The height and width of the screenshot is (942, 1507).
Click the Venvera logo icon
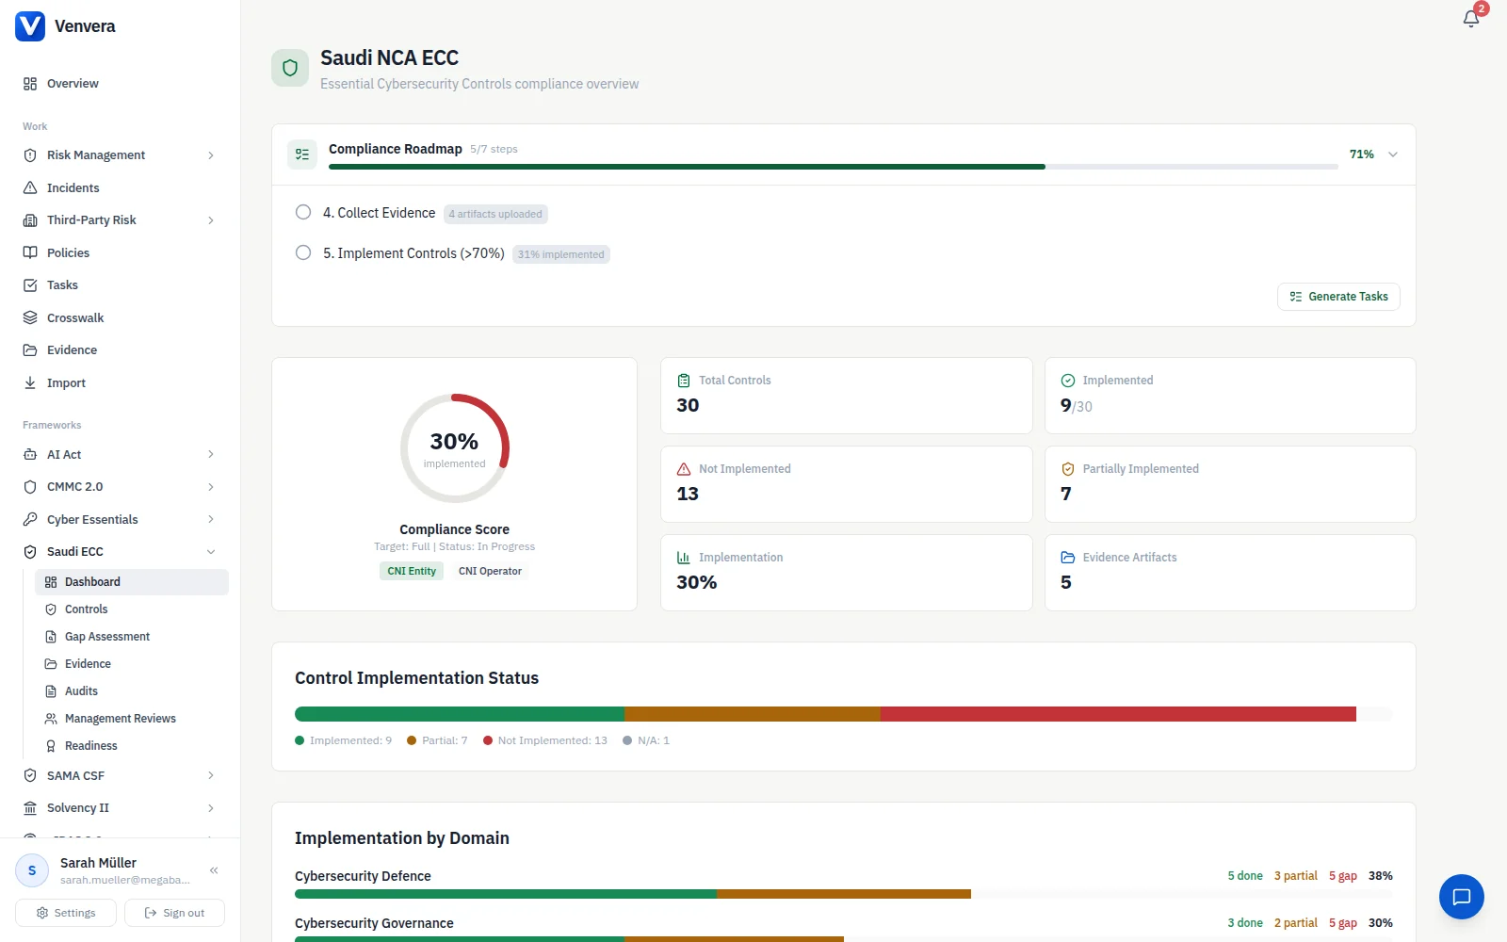(x=30, y=26)
